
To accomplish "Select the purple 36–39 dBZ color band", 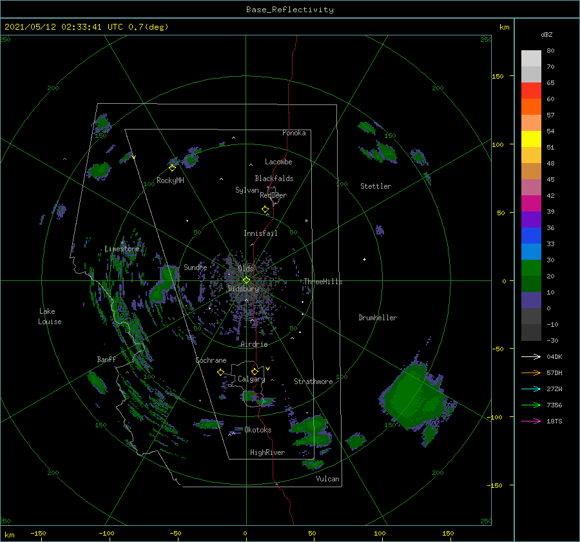I will click(x=531, y=219).
